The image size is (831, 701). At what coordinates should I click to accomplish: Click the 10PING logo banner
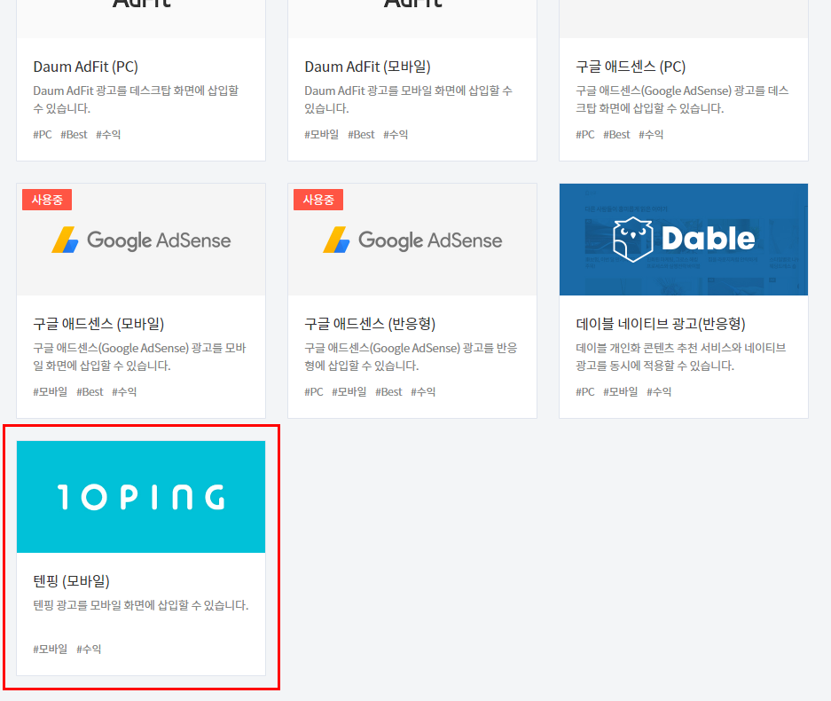(141, 497)
